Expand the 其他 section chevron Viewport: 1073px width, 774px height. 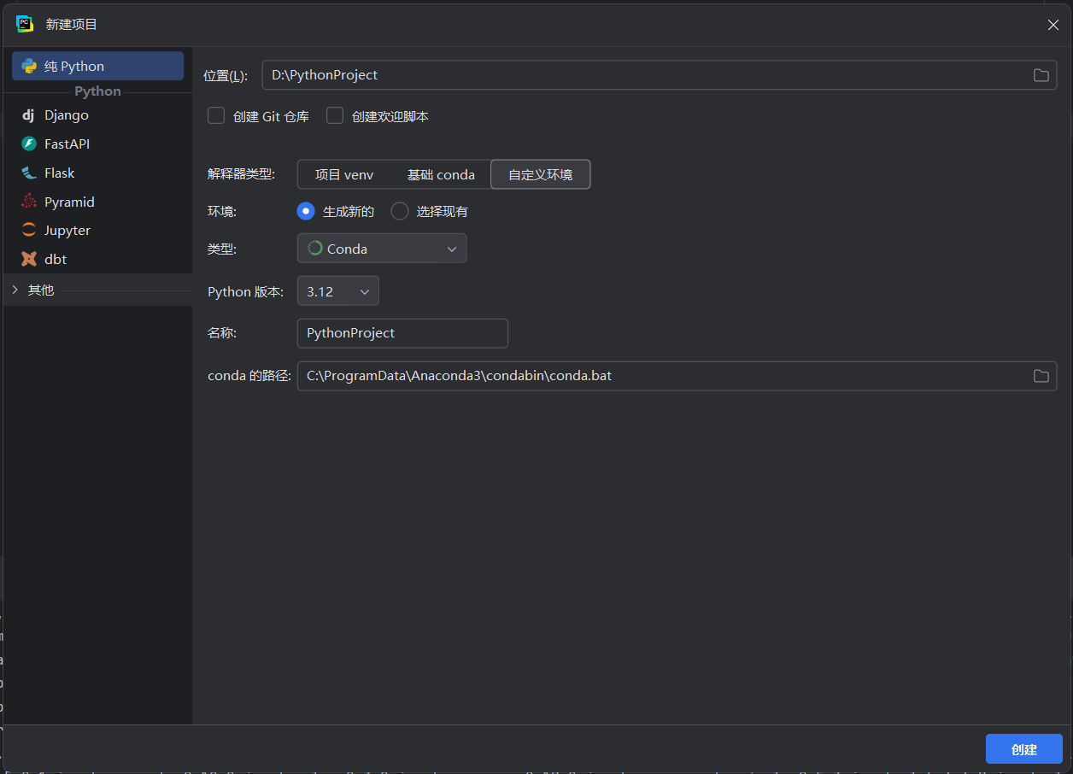coord(15,290)
